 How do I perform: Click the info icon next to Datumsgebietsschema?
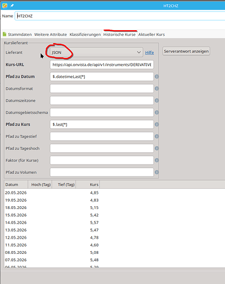click(x=157, y=112)
